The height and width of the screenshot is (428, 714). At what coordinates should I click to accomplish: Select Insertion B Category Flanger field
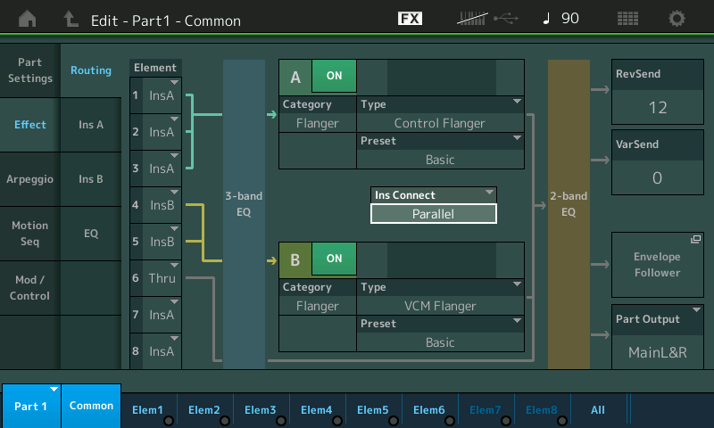coord(318,297)
